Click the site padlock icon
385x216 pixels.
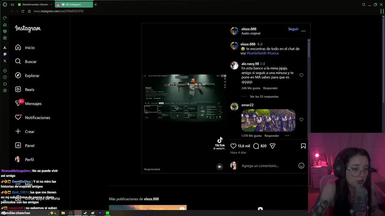(x=29, y=11)
